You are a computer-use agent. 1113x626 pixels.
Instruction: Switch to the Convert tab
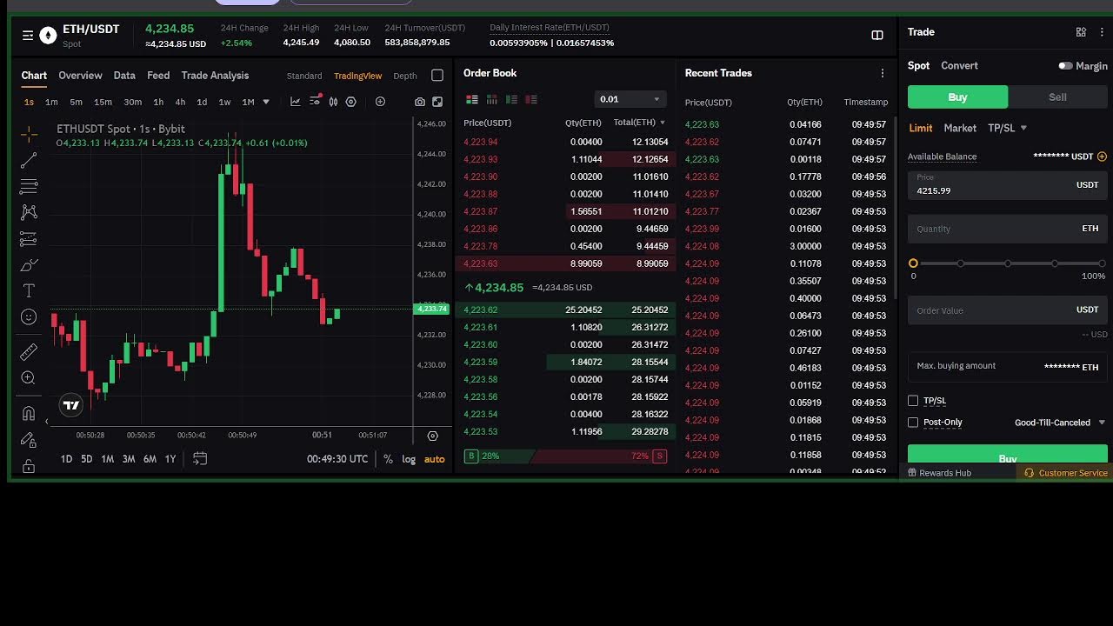click(x=959, y=66)
